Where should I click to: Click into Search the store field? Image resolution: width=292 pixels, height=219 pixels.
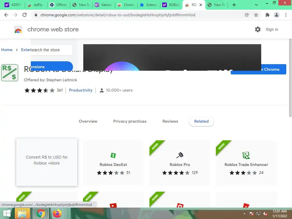[52, 50]
